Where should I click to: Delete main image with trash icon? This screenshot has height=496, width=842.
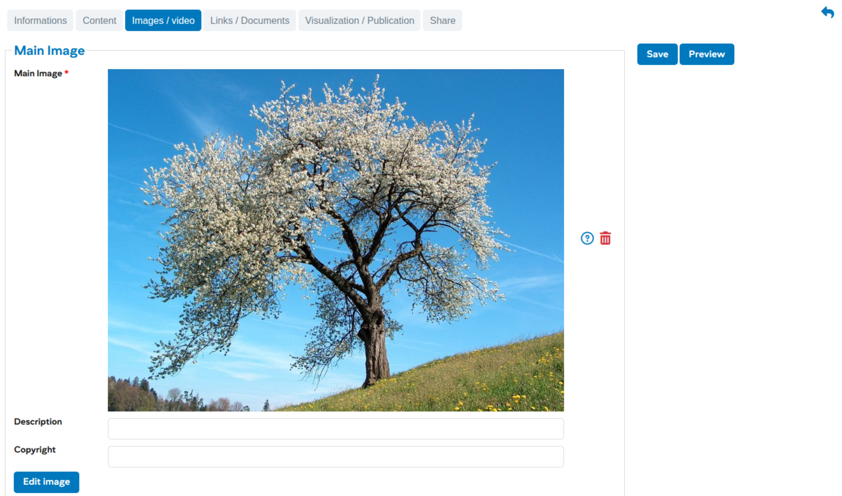[605, 238]
